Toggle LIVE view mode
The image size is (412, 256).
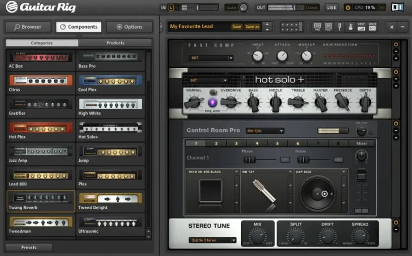331,7
